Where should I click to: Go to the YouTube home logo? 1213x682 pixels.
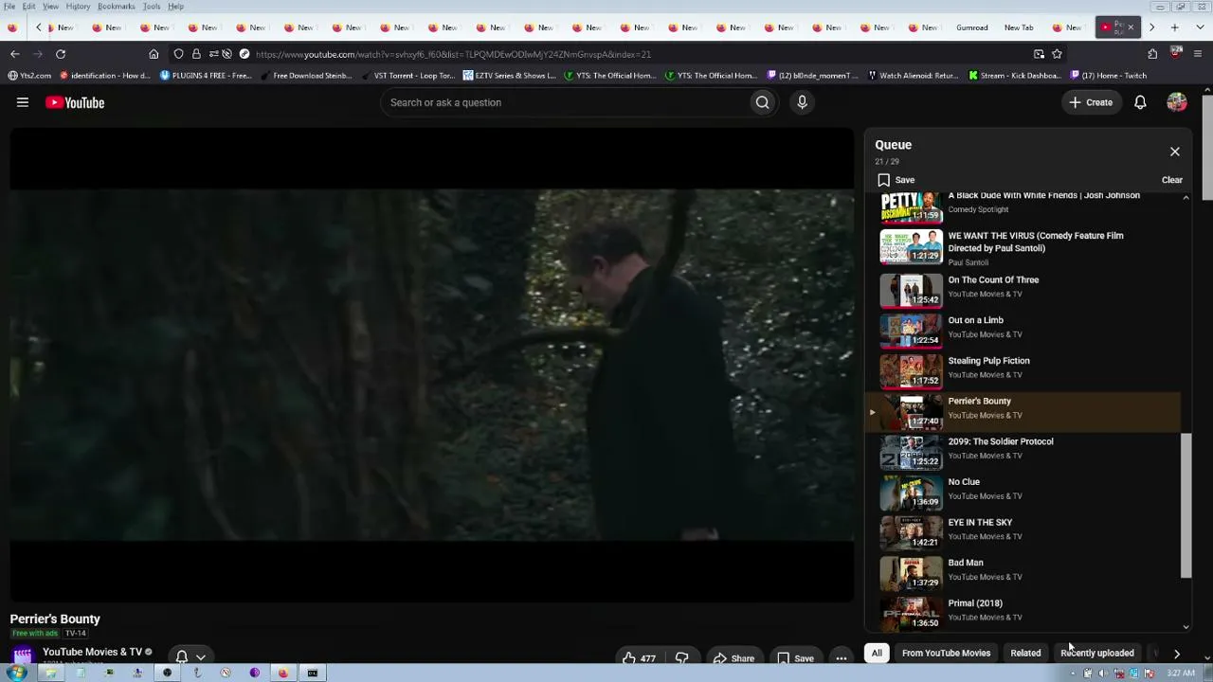click(x=75, y=102)
